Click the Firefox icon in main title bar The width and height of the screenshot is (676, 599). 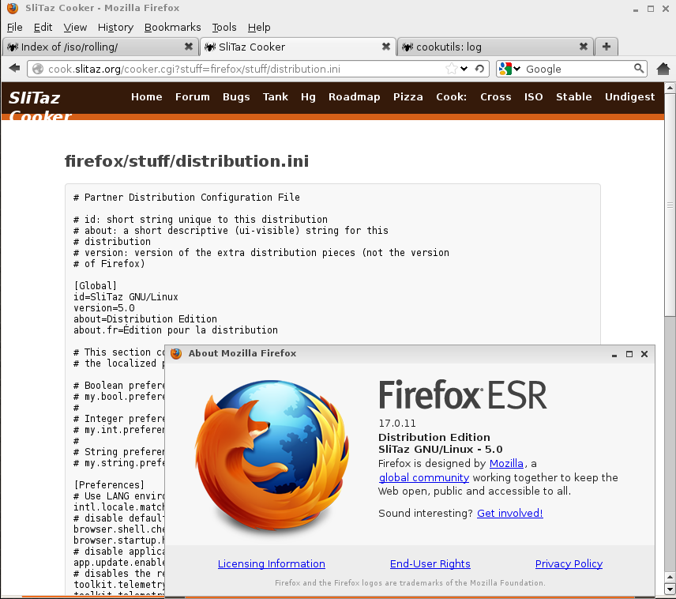coord(13,8)
